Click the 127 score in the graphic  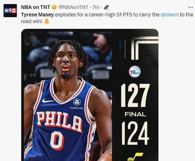coord(135,95)
